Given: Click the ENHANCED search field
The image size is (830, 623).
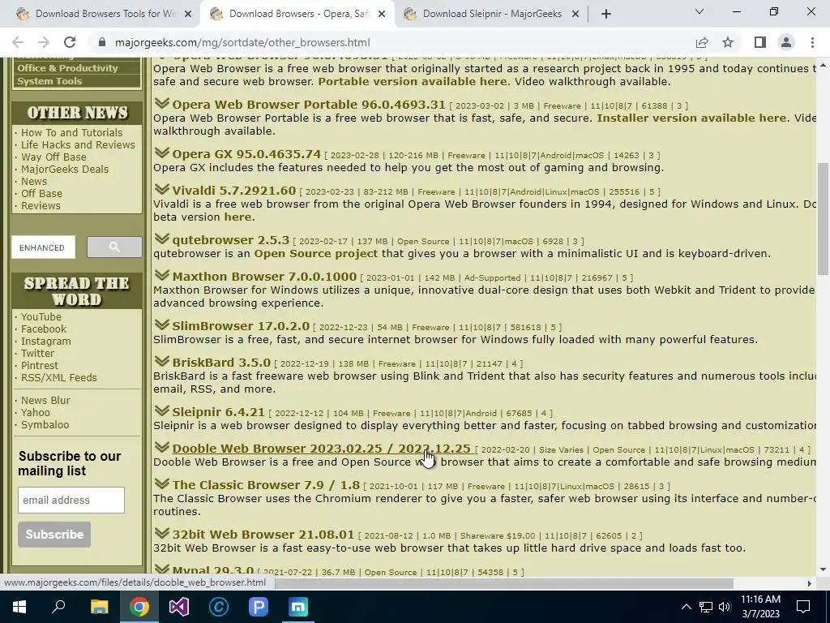Looking at the screenshot, I should tap(44, 247).
